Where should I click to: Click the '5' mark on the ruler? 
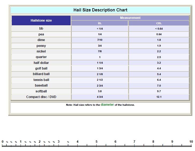[96, 142]
